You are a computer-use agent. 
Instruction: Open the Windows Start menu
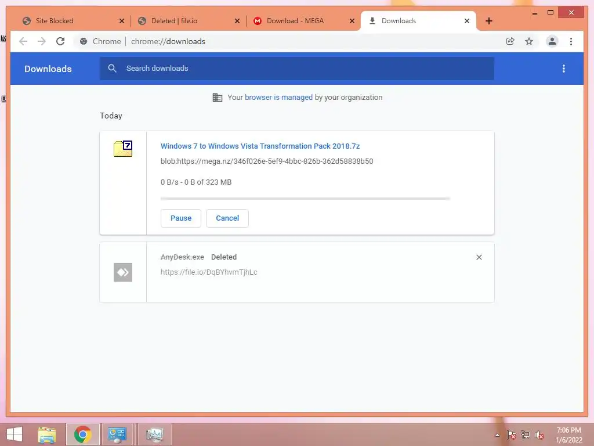(15, 434)
